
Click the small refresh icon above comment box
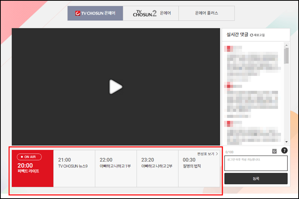(274, 151)
